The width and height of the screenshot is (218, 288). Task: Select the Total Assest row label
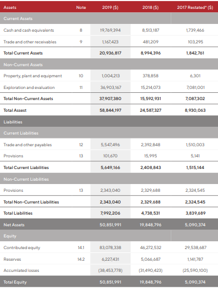tap(15, 110)
